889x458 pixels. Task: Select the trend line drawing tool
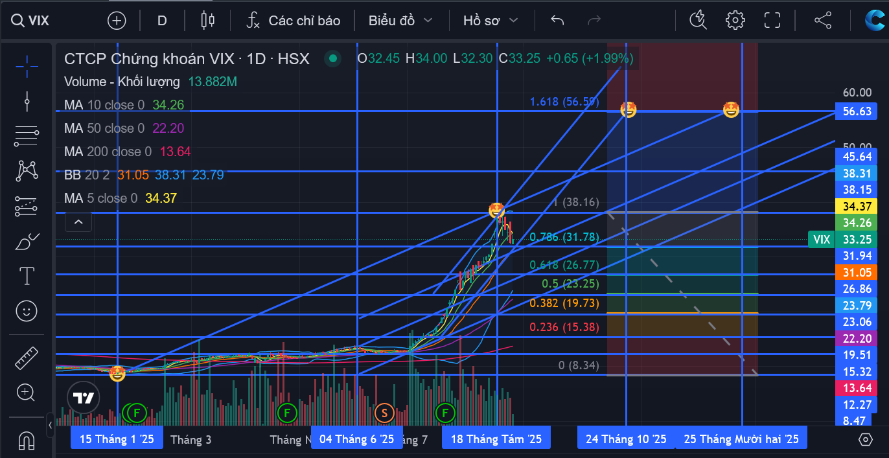tap(27, 102)
